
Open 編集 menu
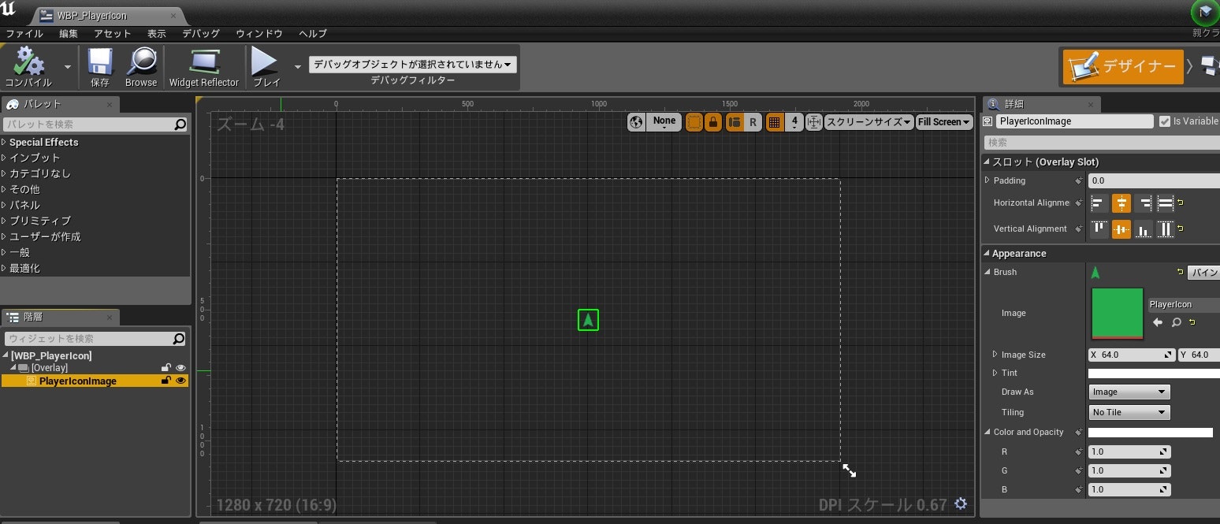69,34
